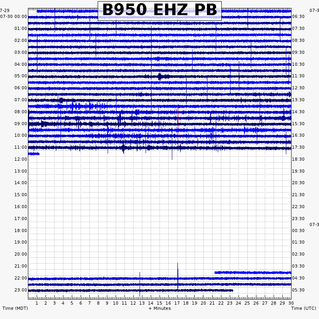Screen dimensions: 319x319
Task: Select the 03:00 MDT row label
Action: pos(21,52)
